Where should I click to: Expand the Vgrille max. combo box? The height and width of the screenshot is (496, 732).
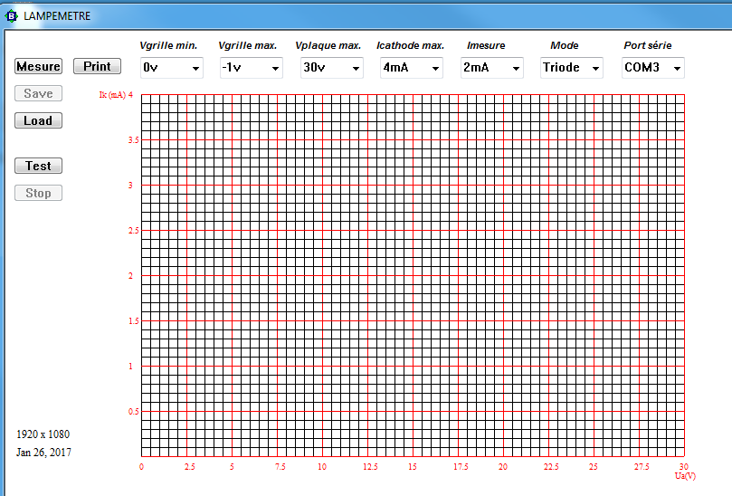[251, 68]
